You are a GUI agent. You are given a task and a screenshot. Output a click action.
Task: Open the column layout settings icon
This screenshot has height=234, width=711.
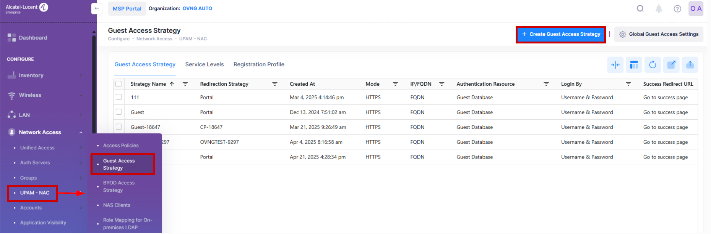tap(634, 65)
